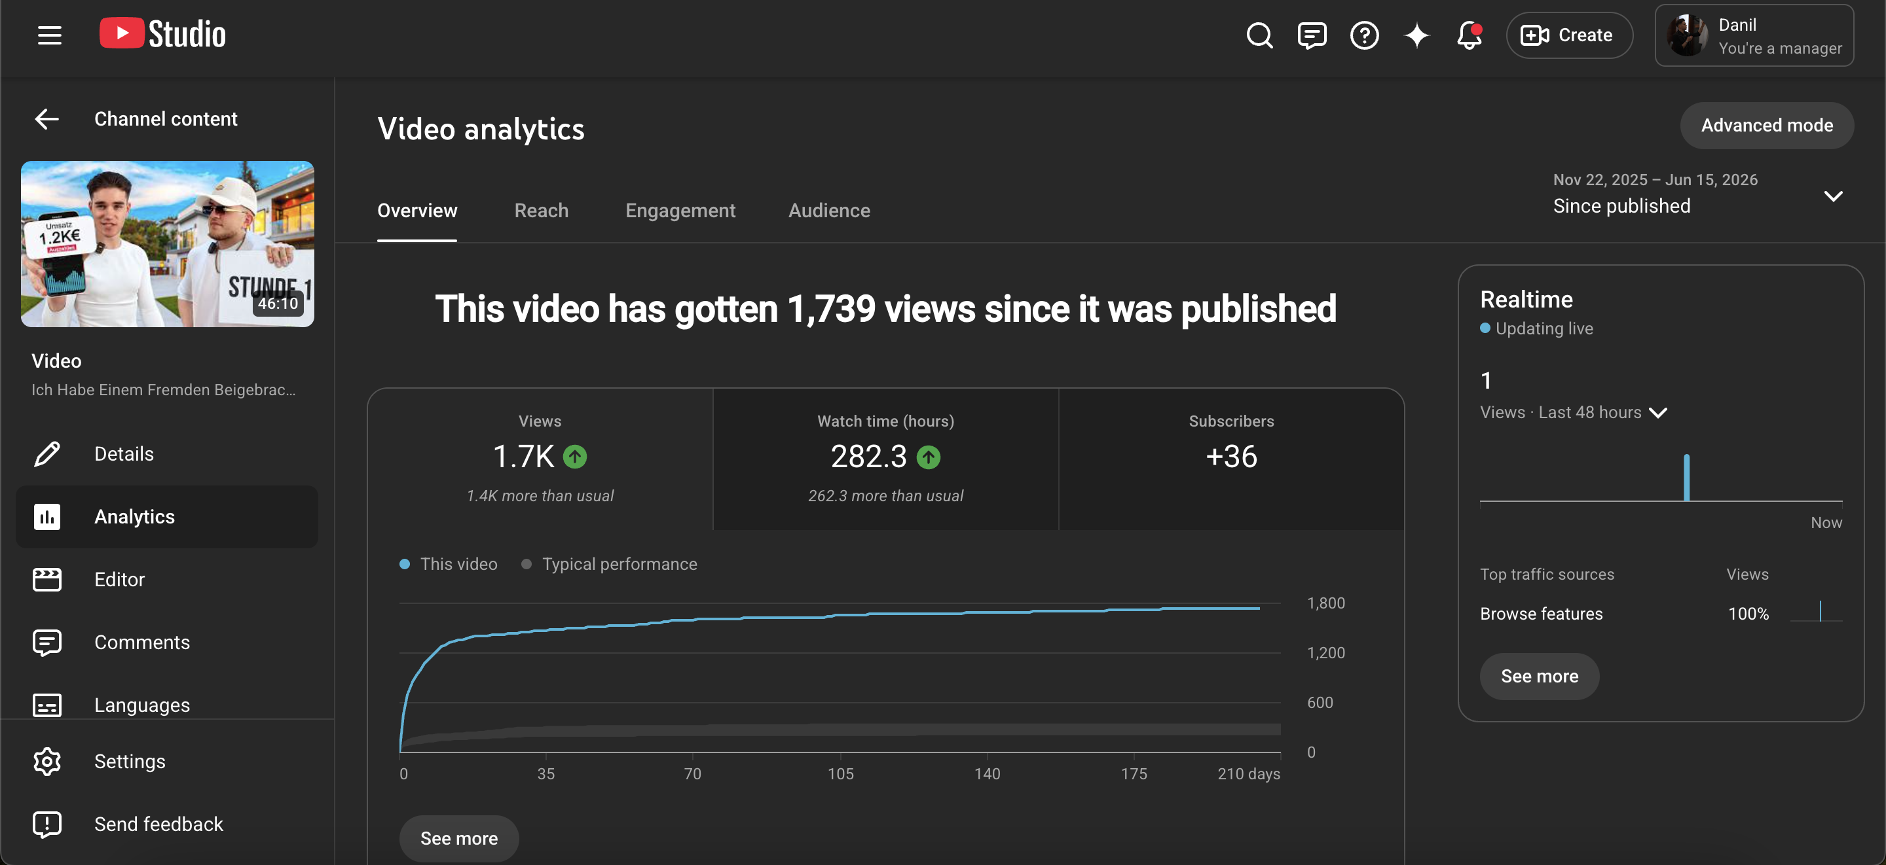Click the sparkle Ask Studio icon
1886x865 pixels.
(1416, 35)
